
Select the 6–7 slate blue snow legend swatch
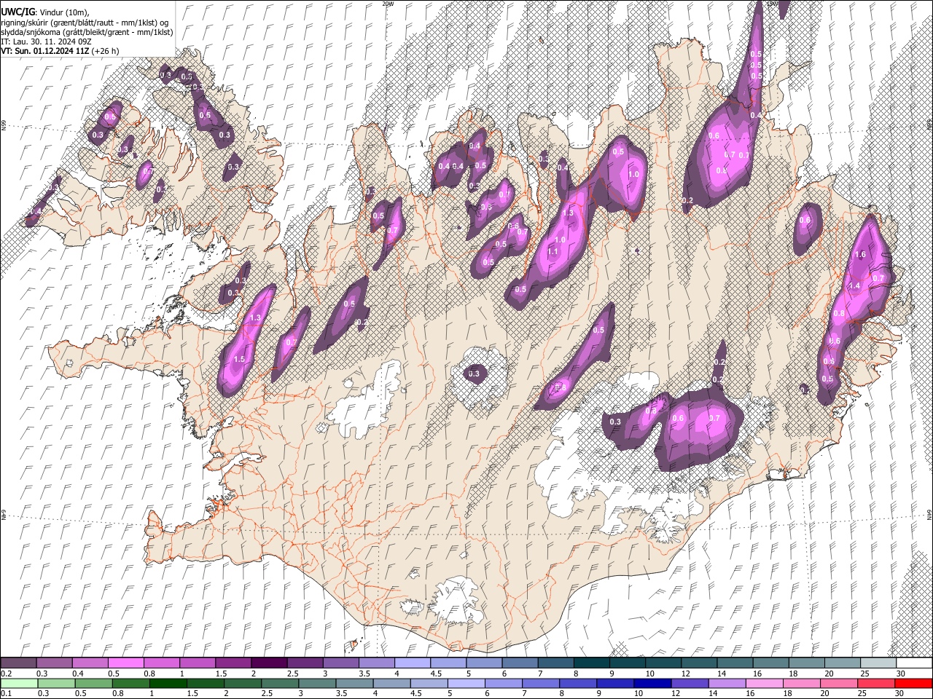pos(520,663)
